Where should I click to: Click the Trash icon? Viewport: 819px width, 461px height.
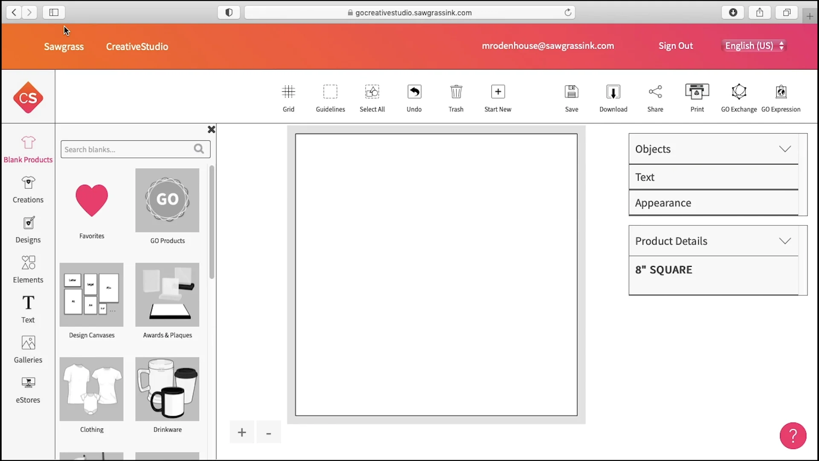pyautogui.click(x=456, y=92)
